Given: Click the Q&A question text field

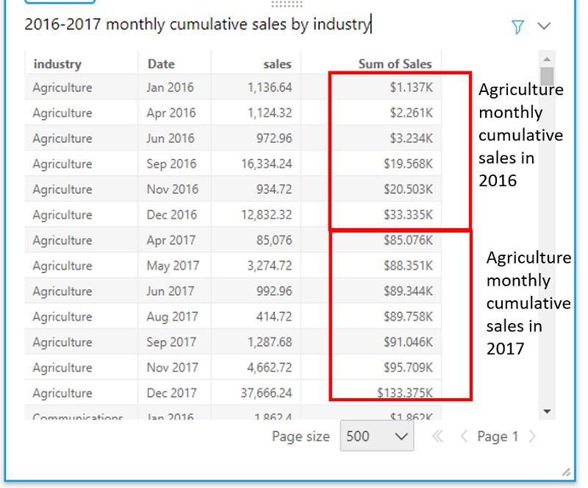Looking at the screenshot, I should click(262, 24).
